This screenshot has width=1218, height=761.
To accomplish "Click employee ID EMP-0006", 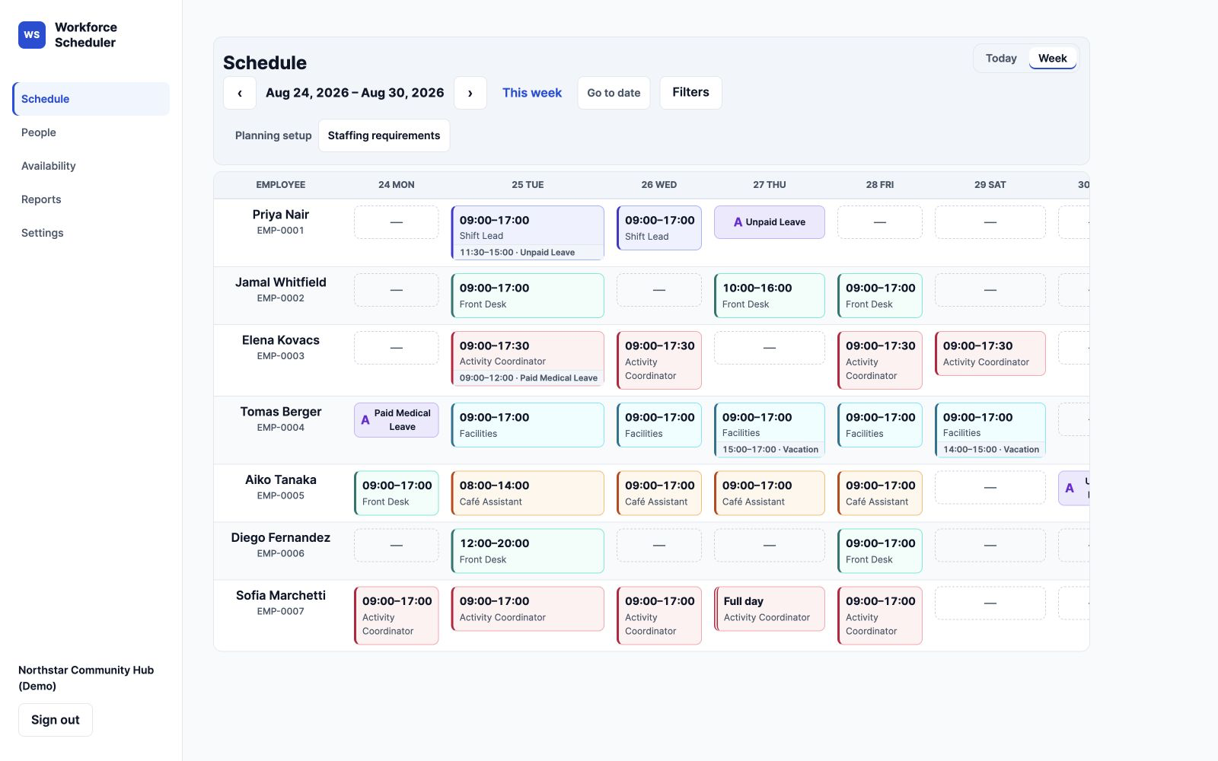I will point(281,553).
